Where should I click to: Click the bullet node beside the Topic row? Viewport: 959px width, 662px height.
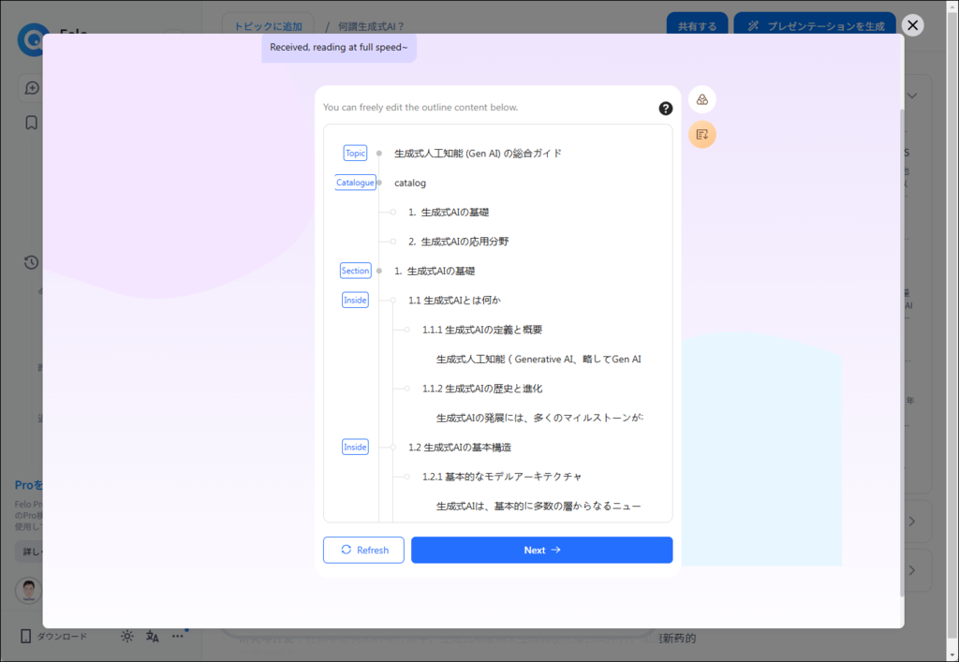379,154
